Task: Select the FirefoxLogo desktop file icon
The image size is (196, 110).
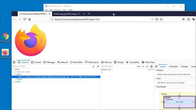Action: click(x=5, y=54)
